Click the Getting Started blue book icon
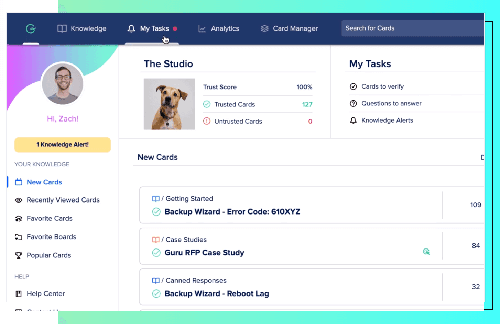The height and width of the screenshot is (324, 500). coord(156,199)
